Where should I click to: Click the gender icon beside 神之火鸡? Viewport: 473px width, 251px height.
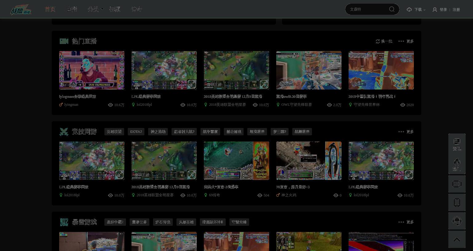point(278,195)
